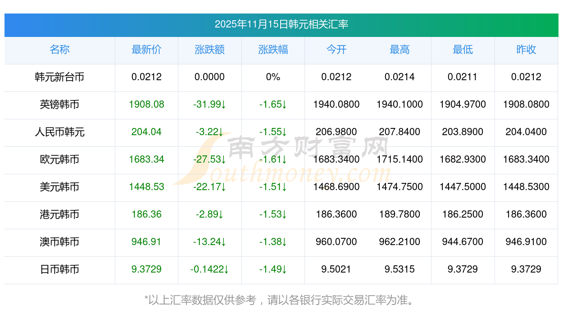
Task: Choose the 涨跌幅 column header
Action: click(x=273, y=50)
